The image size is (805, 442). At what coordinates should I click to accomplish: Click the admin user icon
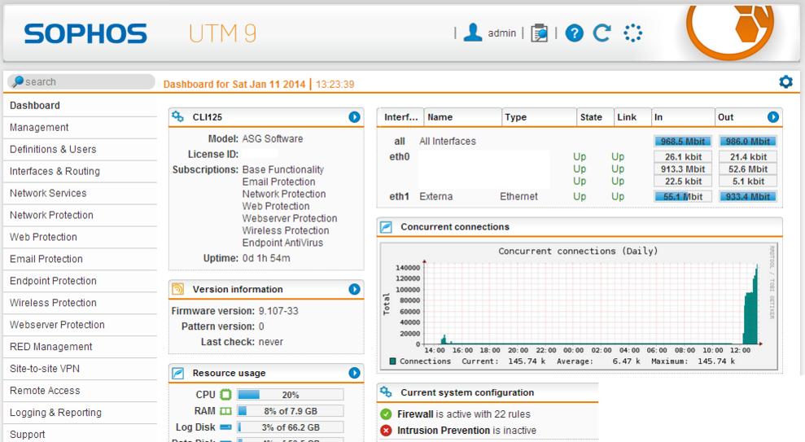click(x=473, y=33)
